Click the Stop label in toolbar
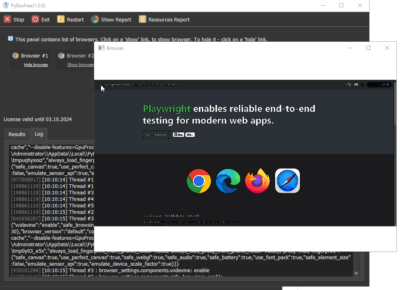The image size is (409, 290). [19, 19]
